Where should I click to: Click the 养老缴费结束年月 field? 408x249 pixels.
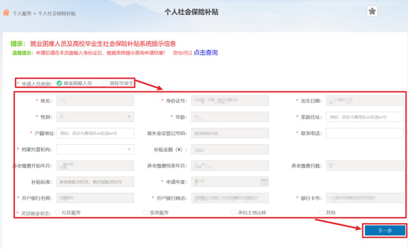[x=230, y=166]
